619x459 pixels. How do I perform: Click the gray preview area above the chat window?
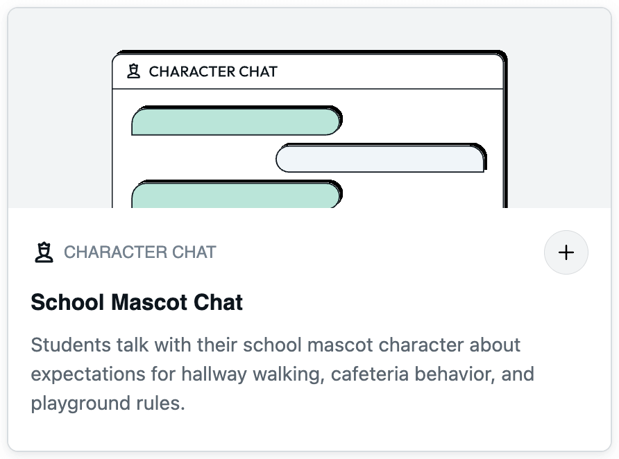(309, 28)
